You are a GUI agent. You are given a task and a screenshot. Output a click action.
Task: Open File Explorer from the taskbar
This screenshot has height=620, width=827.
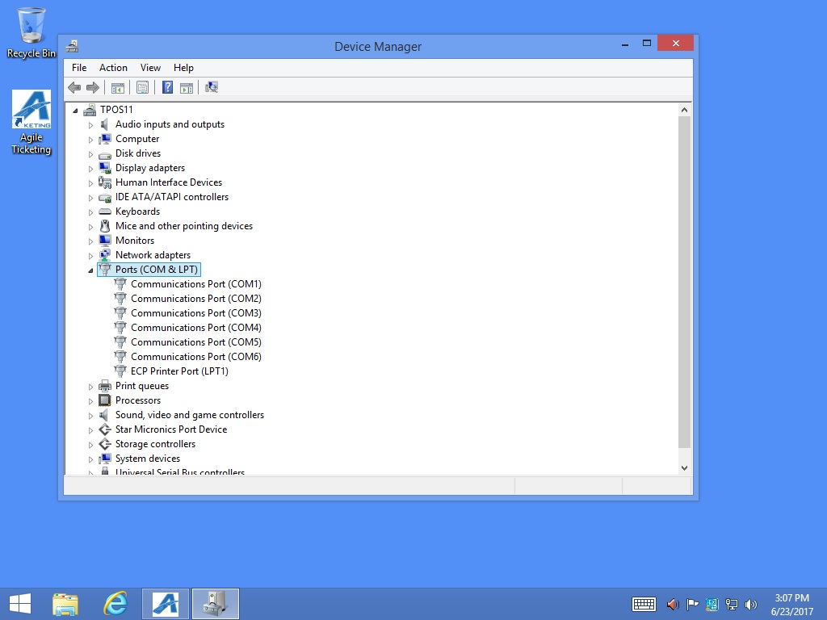[x=65, y=604]
